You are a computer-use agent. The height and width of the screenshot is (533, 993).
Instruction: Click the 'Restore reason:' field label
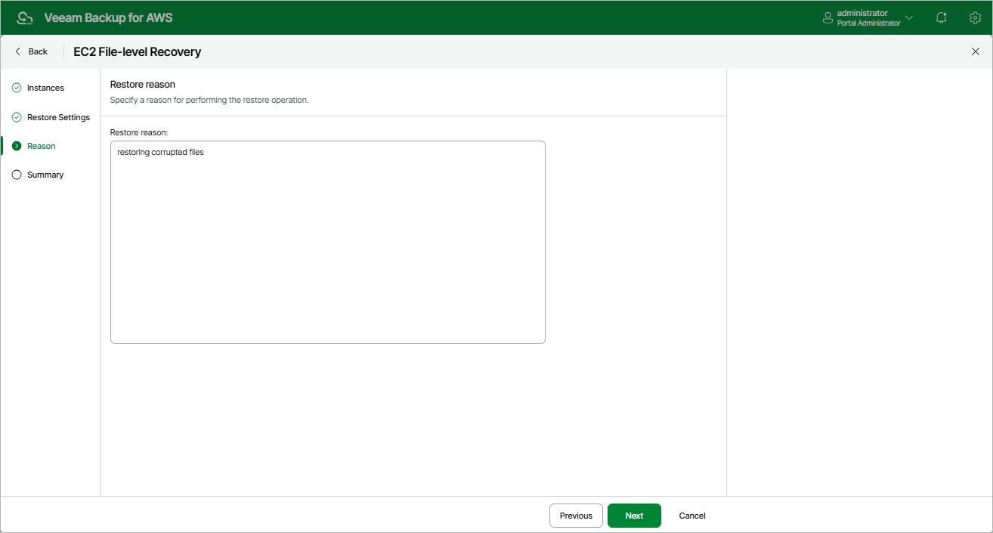(x=139, y=132)
